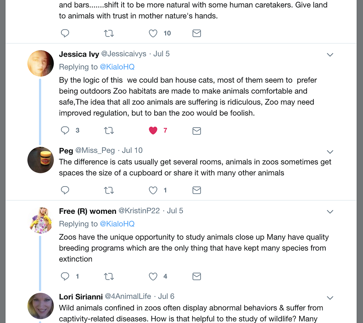Image resolution: width=363 pixels, height=323 pixels.
Task: Open @KialoHQ link in Jessica Ivy's reply
Action: [117, 67]
